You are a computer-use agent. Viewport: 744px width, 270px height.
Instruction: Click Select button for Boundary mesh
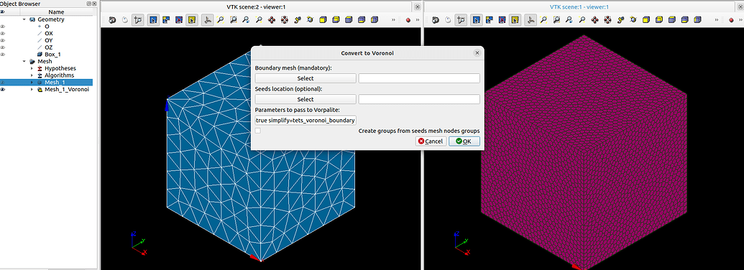click(x=306, y=78)
